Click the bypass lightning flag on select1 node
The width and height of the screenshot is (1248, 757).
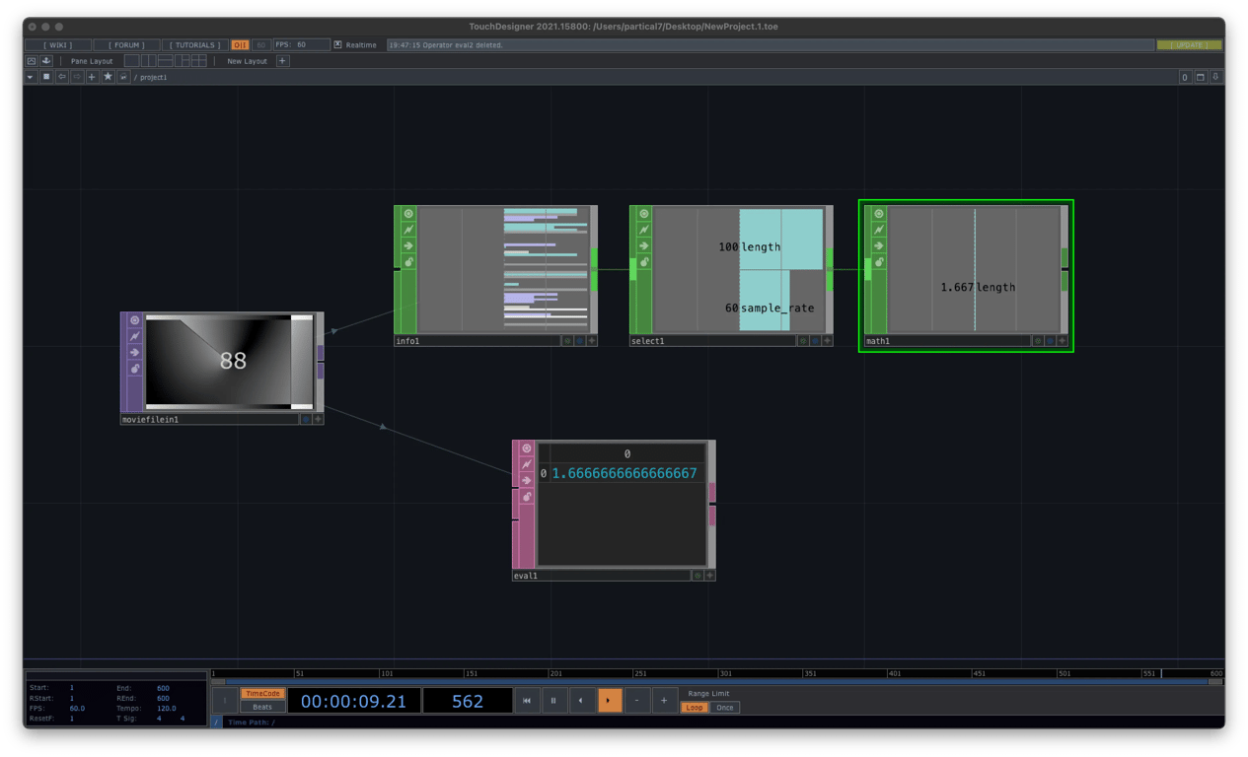pos(644,230)
